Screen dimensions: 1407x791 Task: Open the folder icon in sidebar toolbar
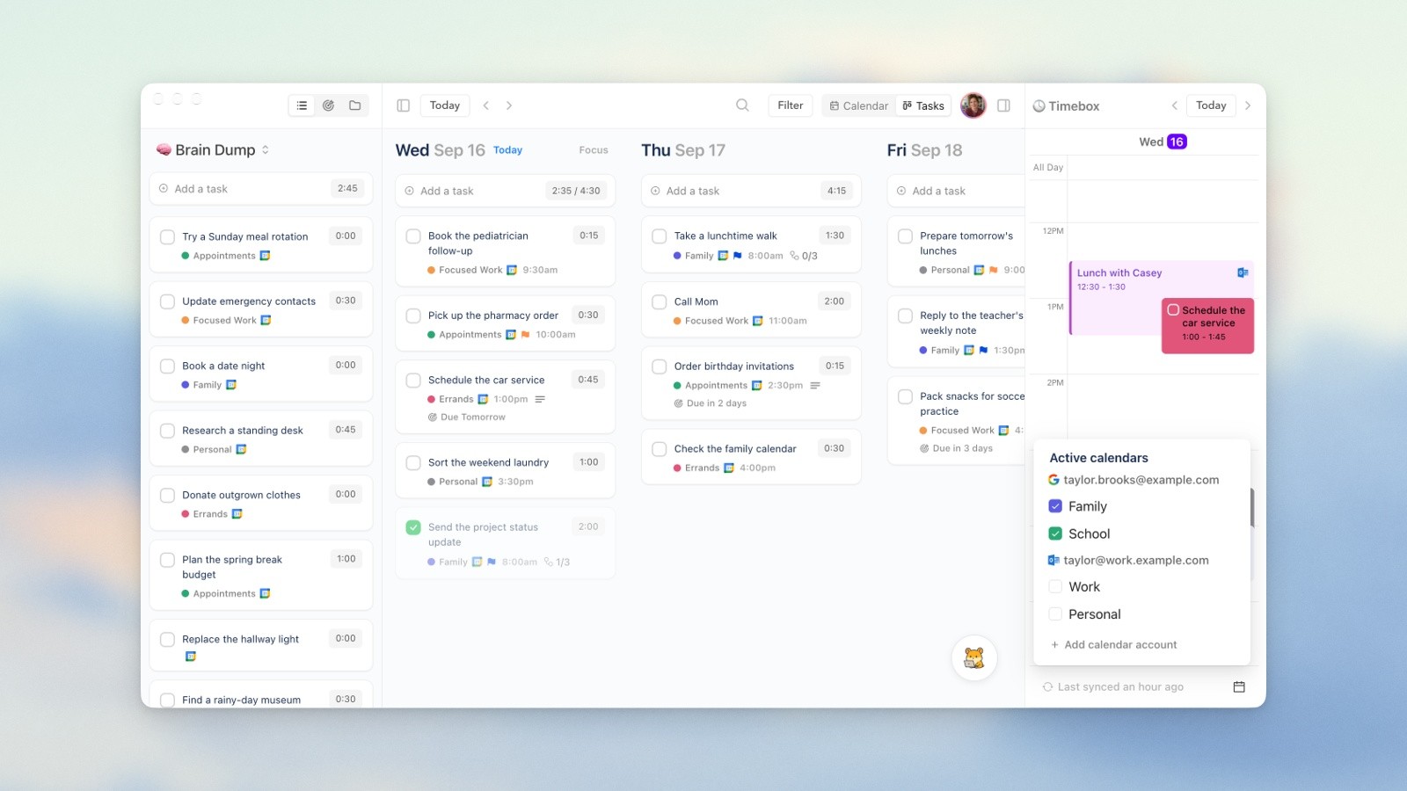click(355, 105)
